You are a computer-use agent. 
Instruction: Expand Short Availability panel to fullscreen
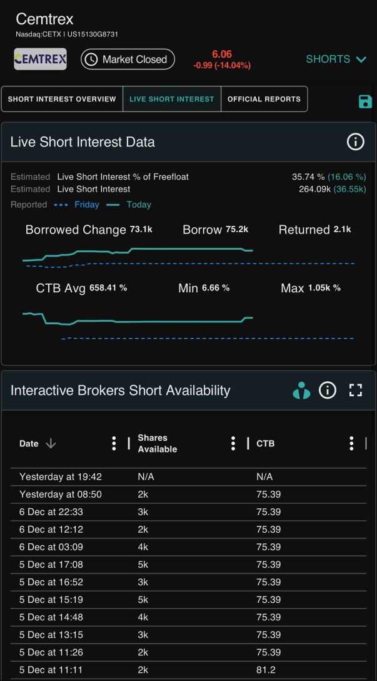356,390
